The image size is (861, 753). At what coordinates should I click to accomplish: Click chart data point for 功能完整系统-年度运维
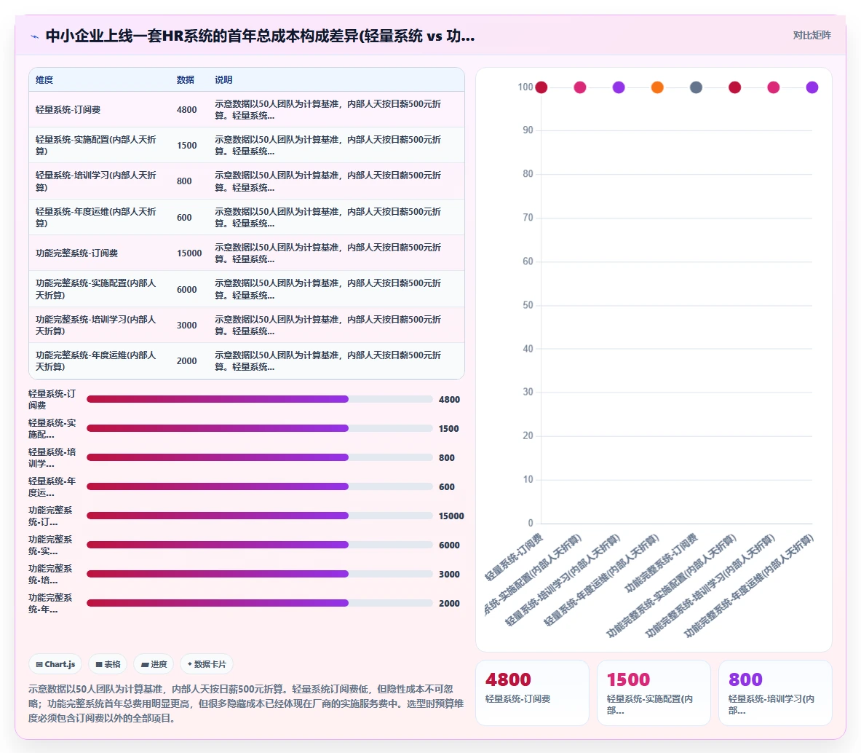pos(812,87)
